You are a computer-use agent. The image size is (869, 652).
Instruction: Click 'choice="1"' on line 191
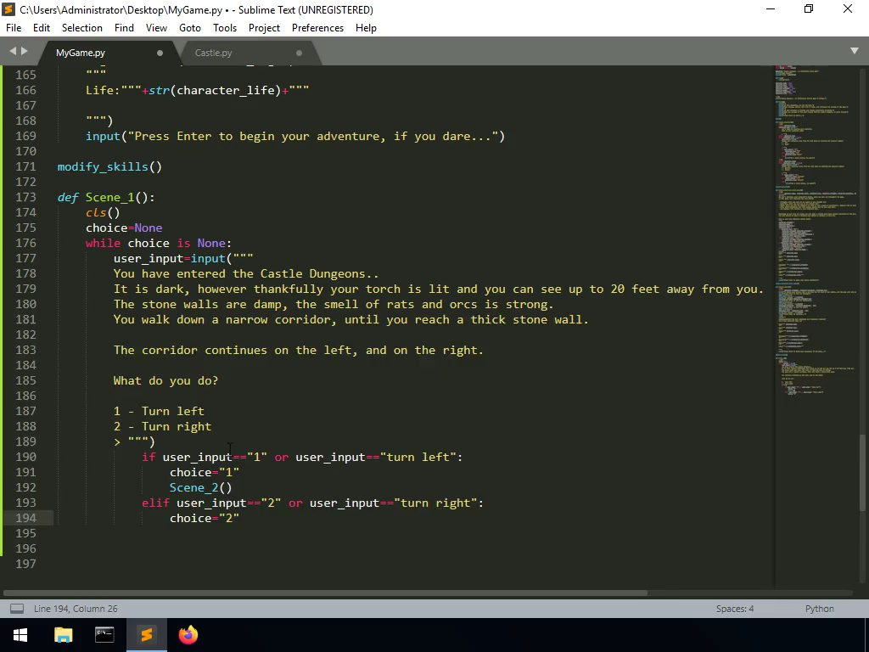click(205, 472)
